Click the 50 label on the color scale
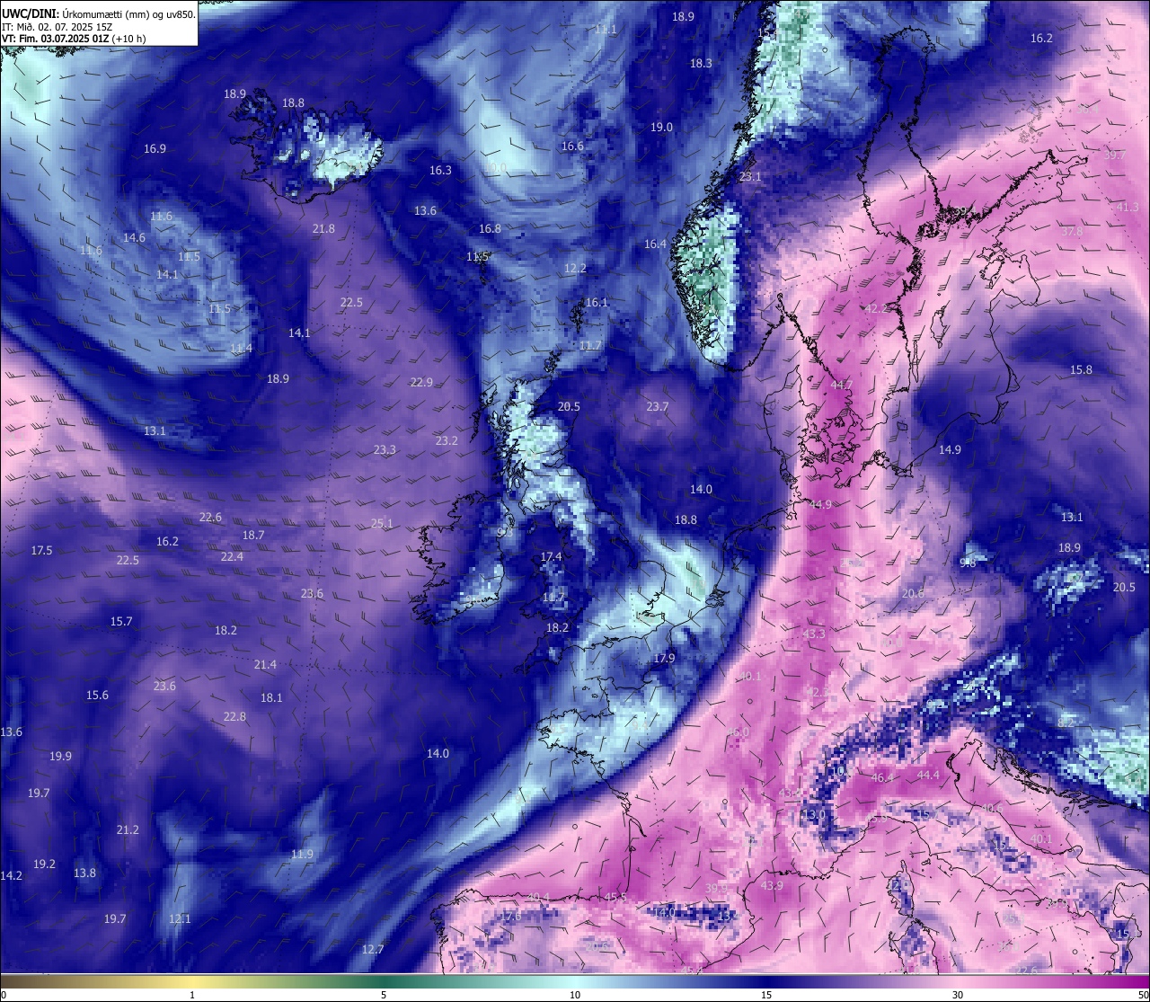This screenshot has width=1150, height=1002. [x=1143, y=995]
